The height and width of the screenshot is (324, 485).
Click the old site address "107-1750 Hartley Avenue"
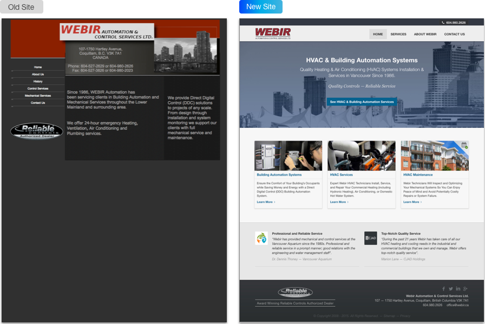[100, 49]
